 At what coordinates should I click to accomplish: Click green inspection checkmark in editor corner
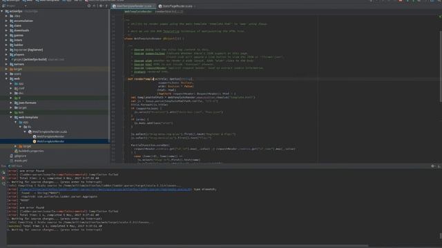[440, 17]
